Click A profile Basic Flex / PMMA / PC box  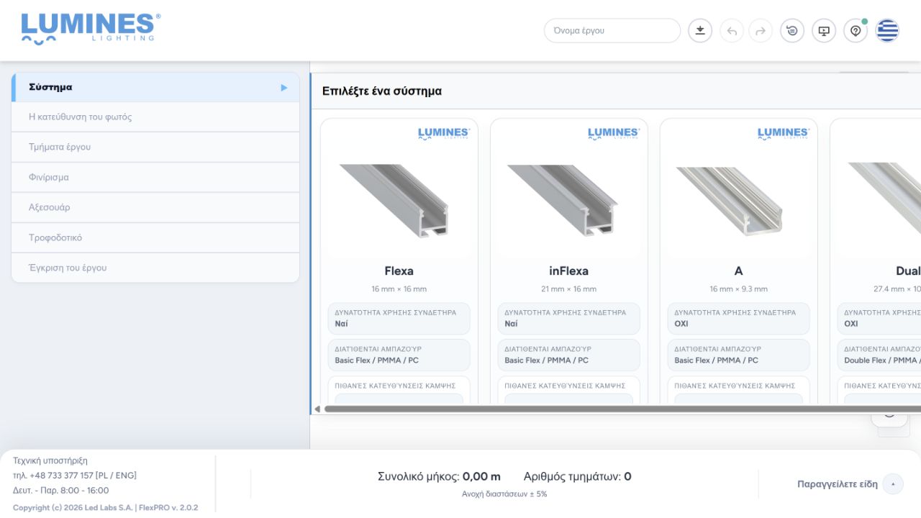click(739, 355)
